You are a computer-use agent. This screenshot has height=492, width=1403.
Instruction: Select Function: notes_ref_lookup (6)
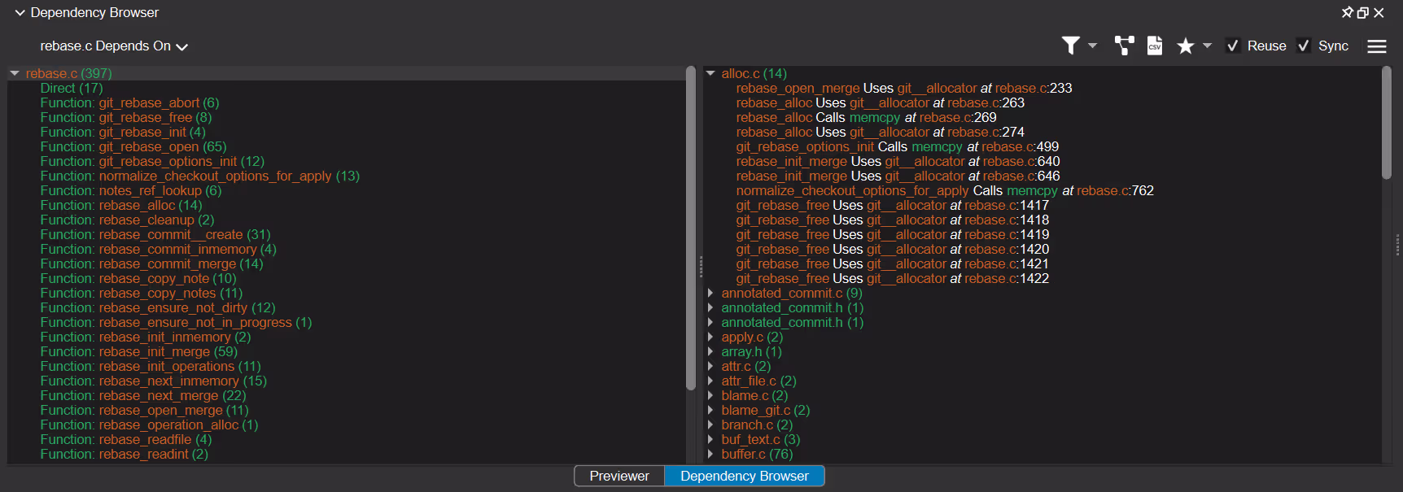tap(131, 190)
